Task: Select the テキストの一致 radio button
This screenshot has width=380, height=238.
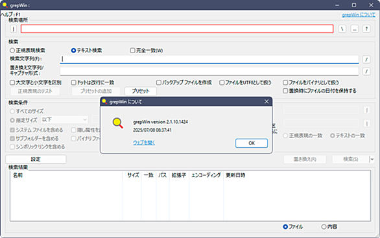Action: point(348,136)
